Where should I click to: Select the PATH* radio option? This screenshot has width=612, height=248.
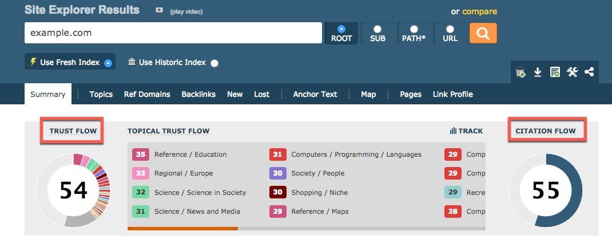point(414,29)
